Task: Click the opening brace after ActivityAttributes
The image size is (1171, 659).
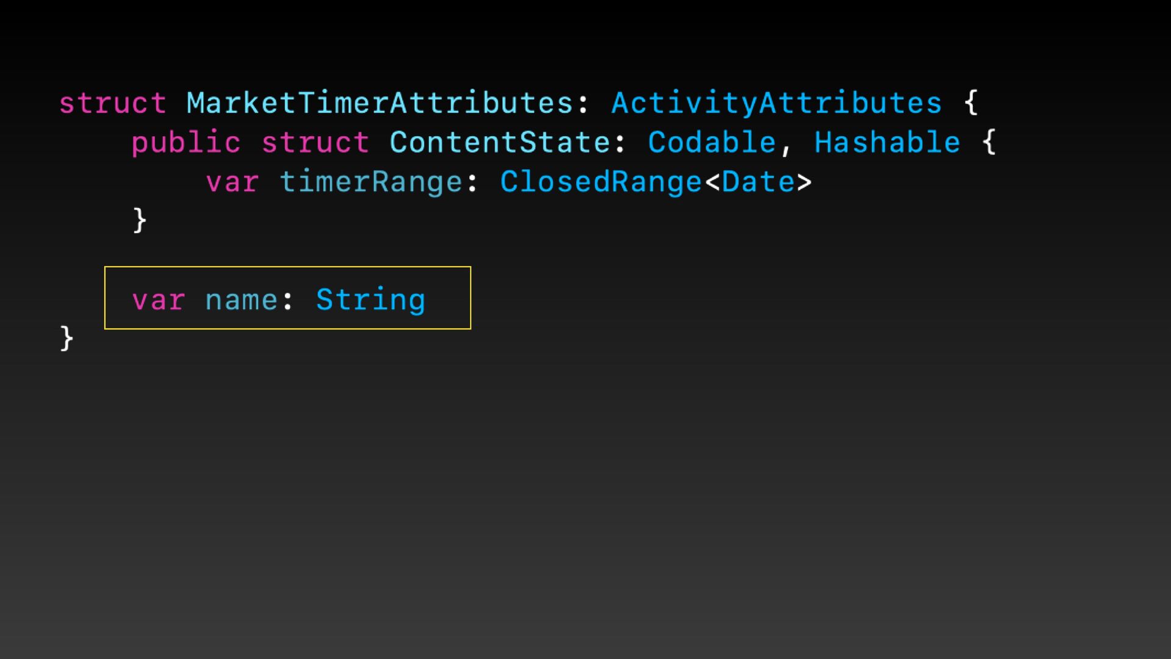Action: pos(971,103)
